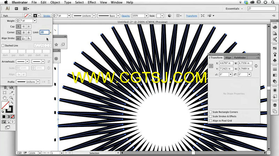Swap fill and stroke arrows
The height and width of the screenshot is (156, 279).
pos(12,103)
